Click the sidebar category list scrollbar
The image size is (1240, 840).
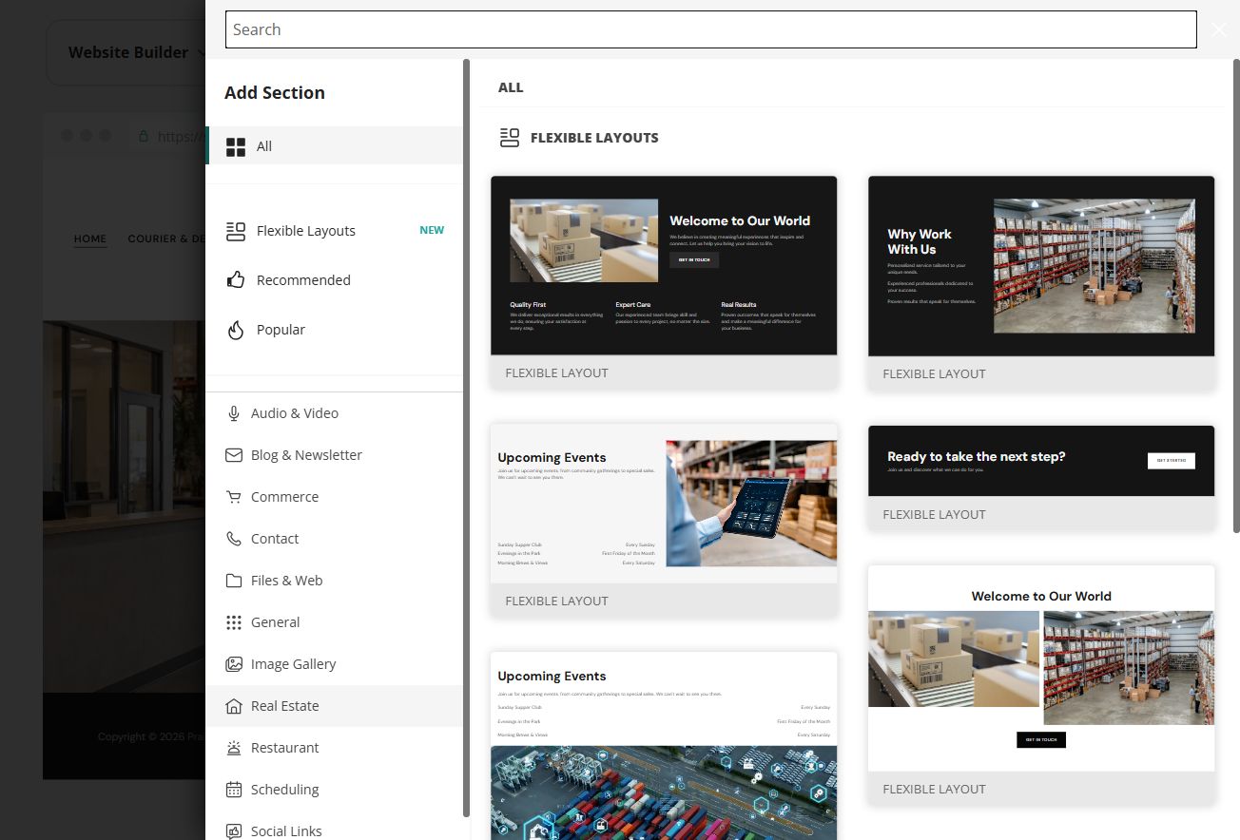(466, 437)
